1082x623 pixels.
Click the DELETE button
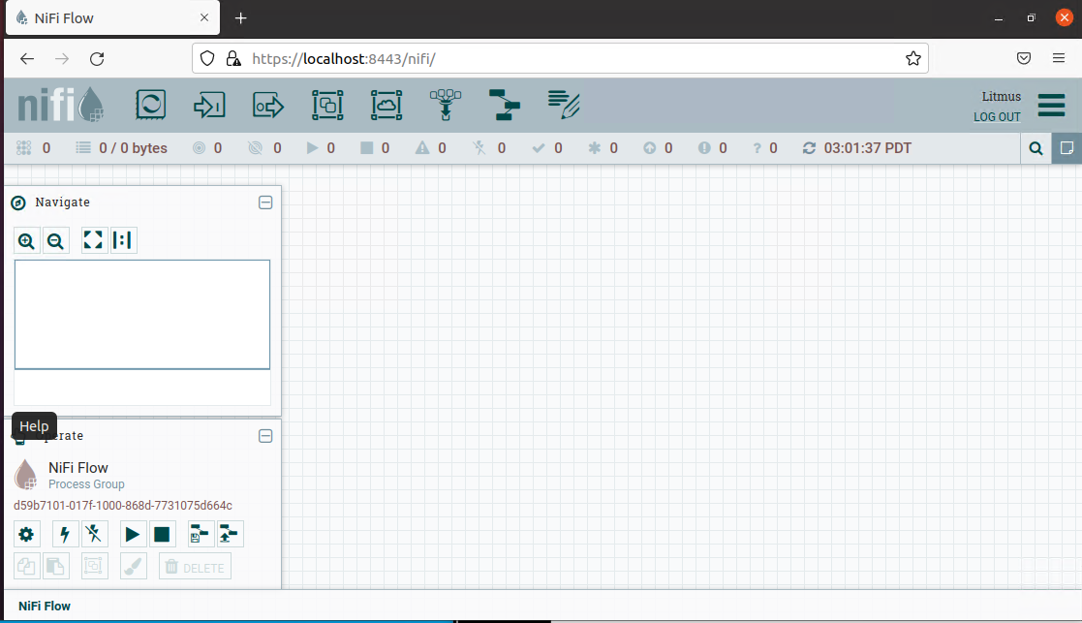195,567
